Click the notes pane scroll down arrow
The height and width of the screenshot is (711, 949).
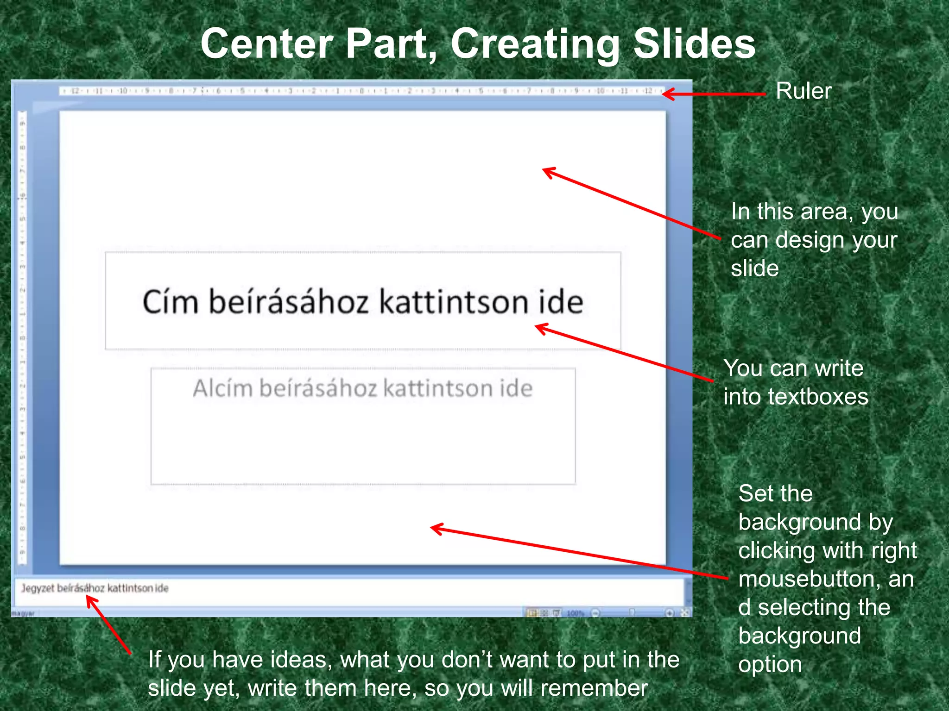point(688,601)
